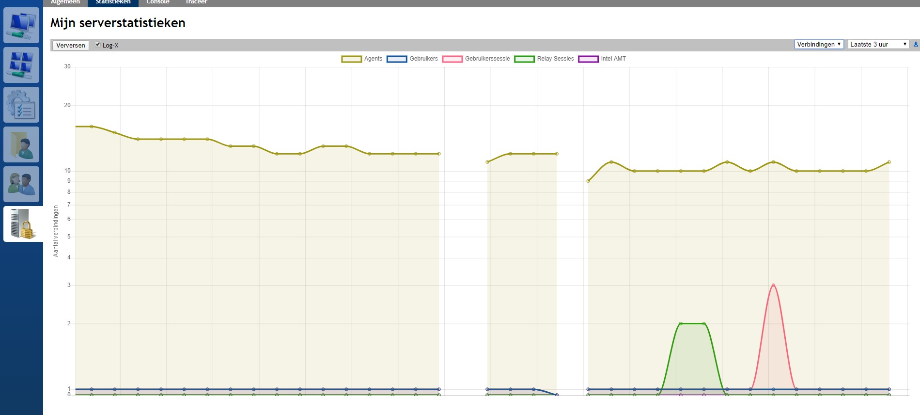920x415 pixels.
Task: Click the Relay Sessies legend label
Action: pos(555,59)
